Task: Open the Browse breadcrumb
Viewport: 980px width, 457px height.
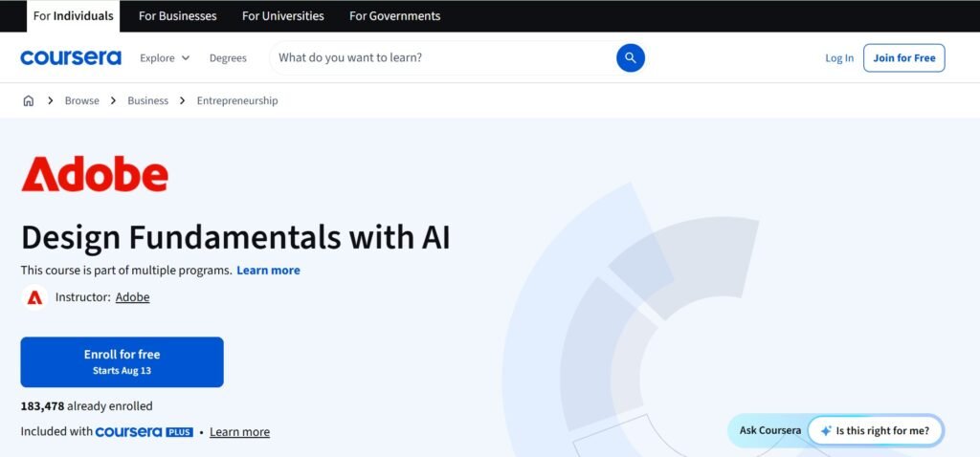Action: tap(82, 100)
